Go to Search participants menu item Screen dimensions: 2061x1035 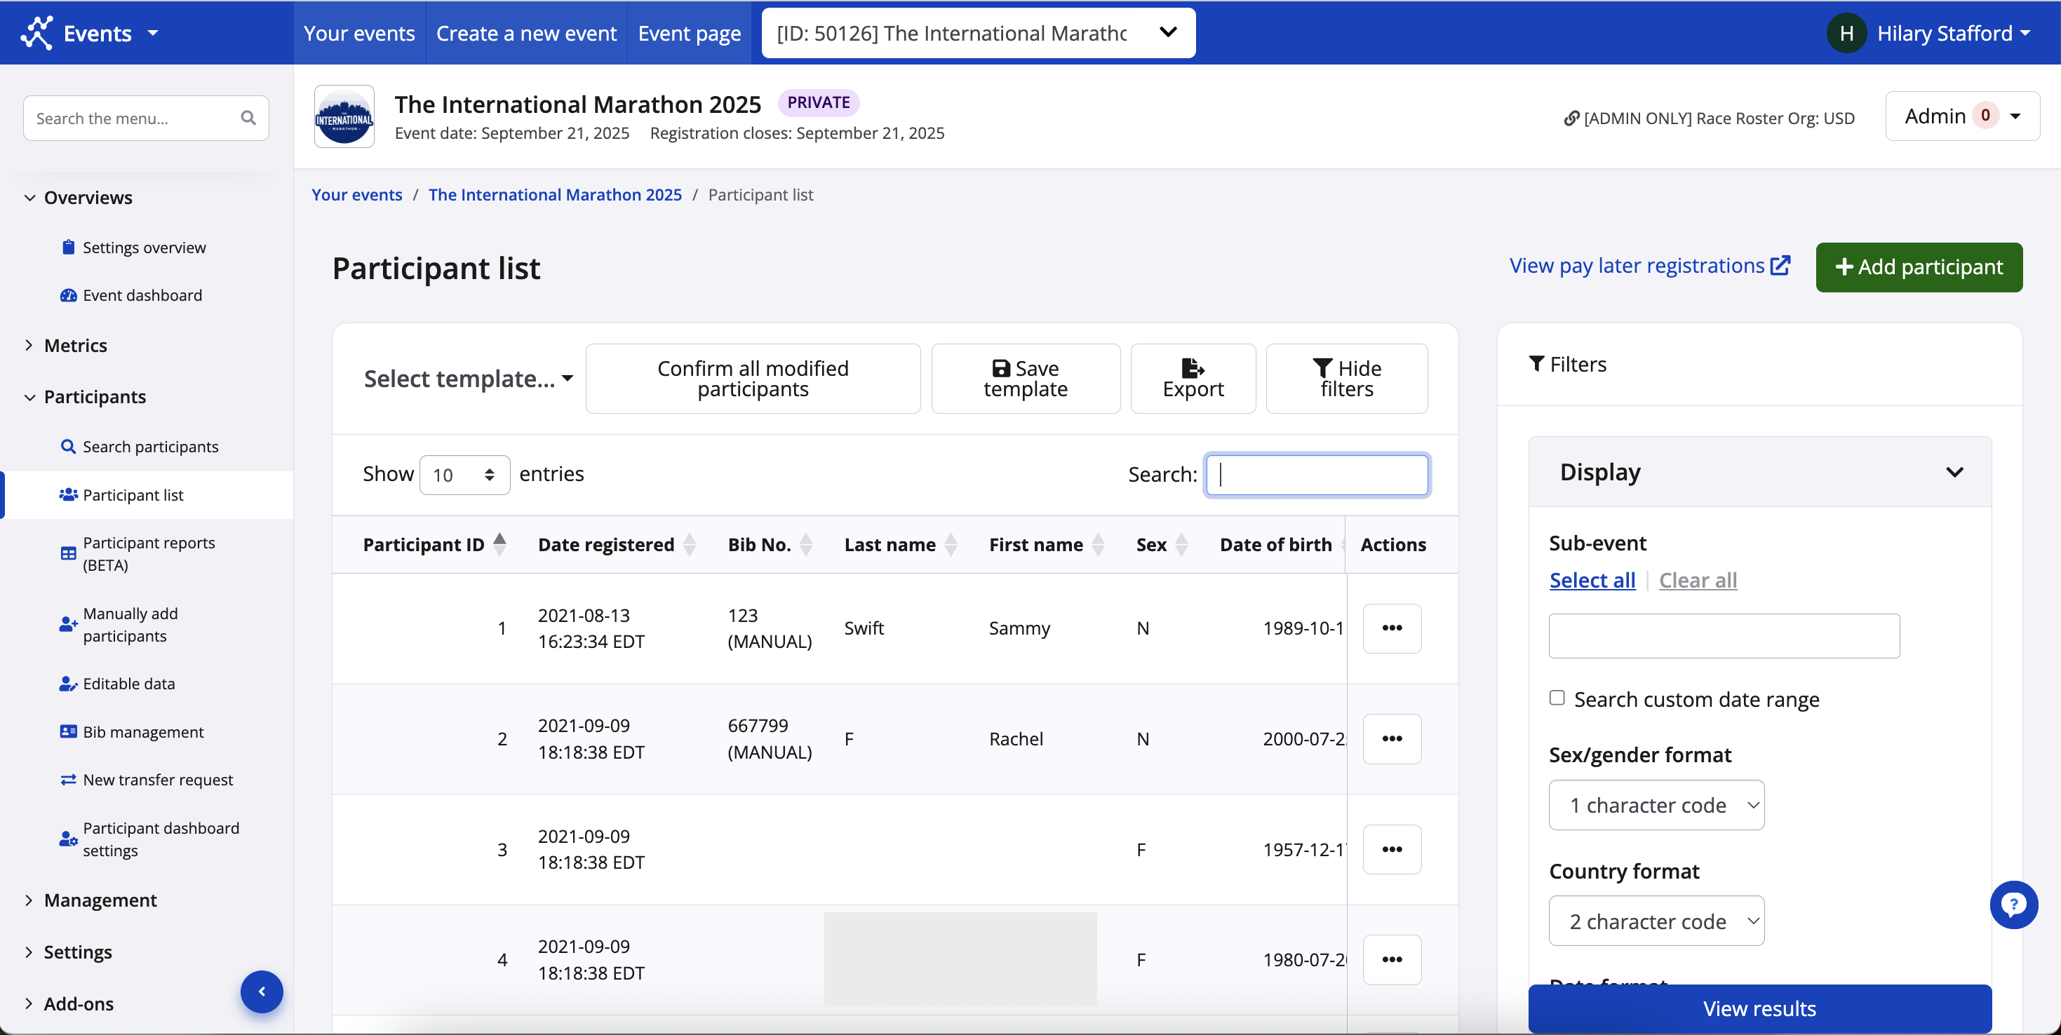point(150,446)
